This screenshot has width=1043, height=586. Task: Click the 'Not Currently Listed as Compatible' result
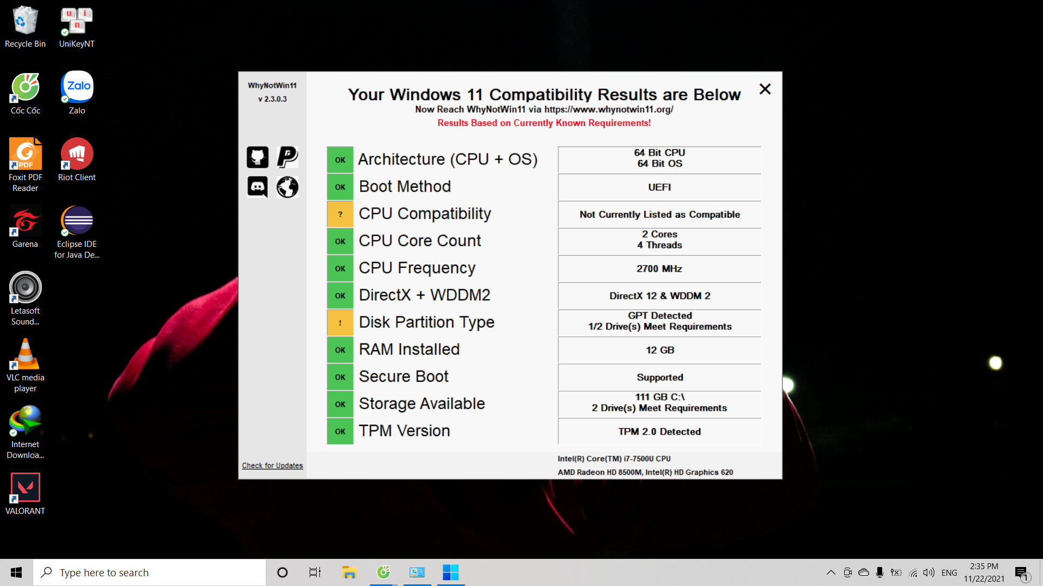[659, 214]
